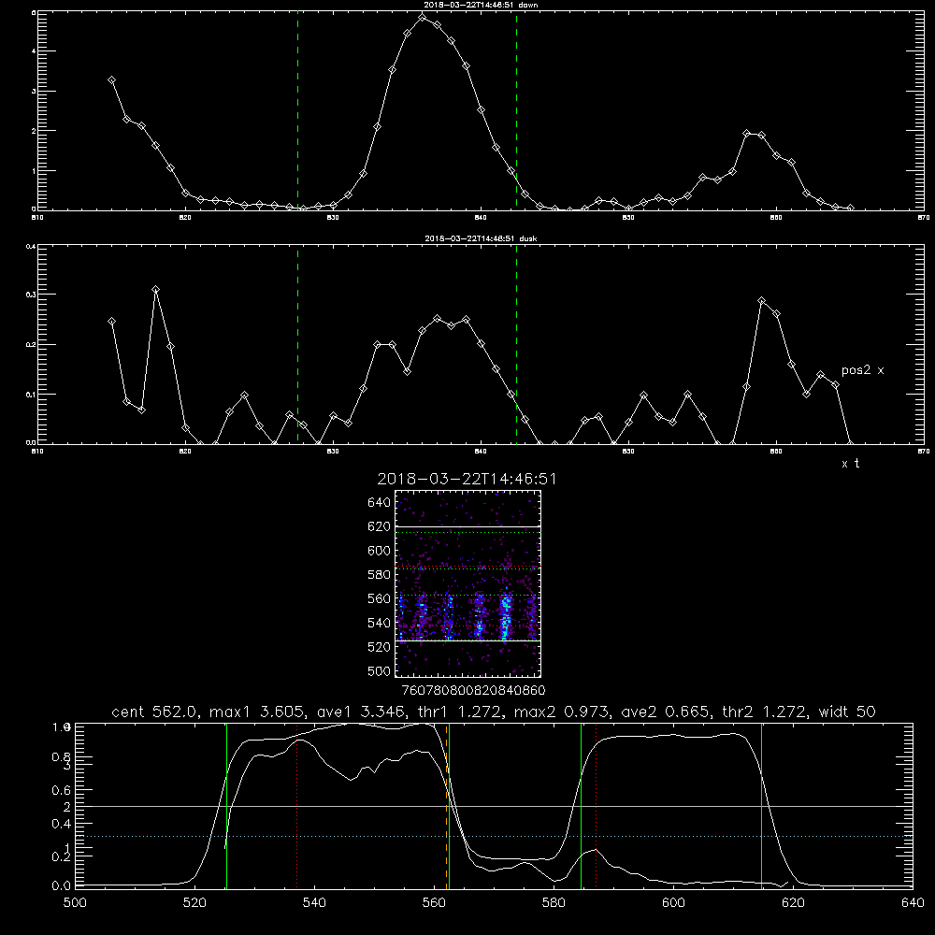Click 'ave2 0.665' in the stats line

(665, 712)
